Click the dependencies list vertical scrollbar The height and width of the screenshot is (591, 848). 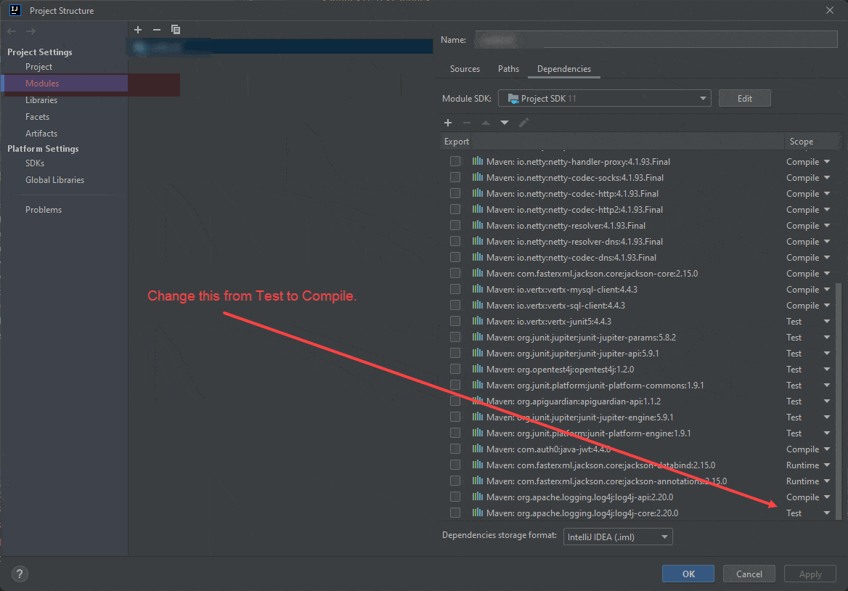pos(839,400)
